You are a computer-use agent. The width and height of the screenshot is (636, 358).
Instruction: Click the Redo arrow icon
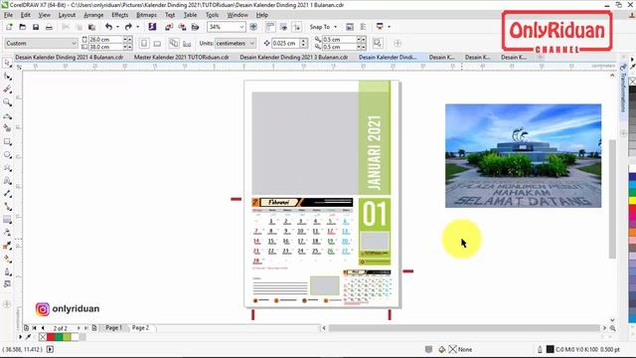click(x=128, y=27)
